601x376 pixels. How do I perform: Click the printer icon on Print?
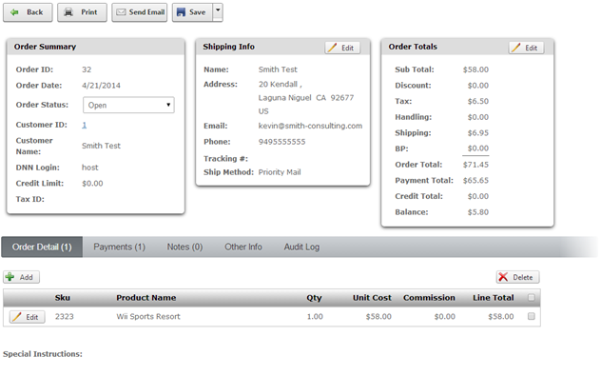point(68,12)
